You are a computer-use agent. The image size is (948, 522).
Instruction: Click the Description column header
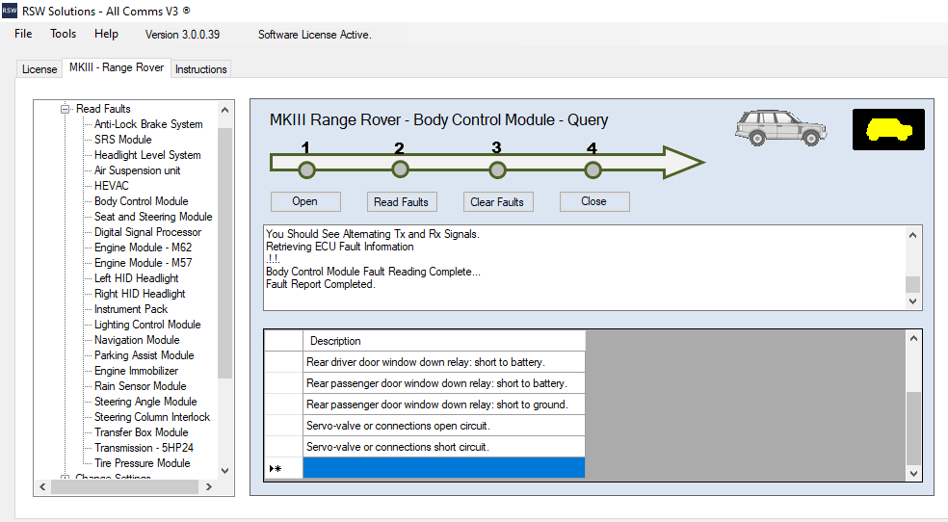click(x=444, y=341)
